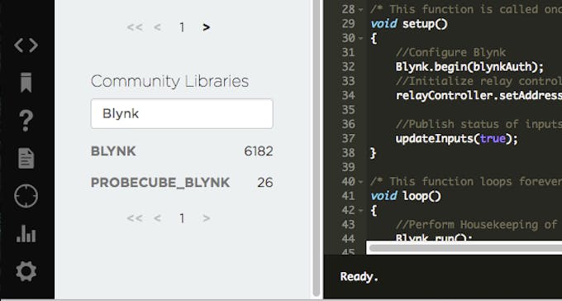This screenshot has width=562, height=301.
Task: Open the Devices target icon
Action: point(26,196)
